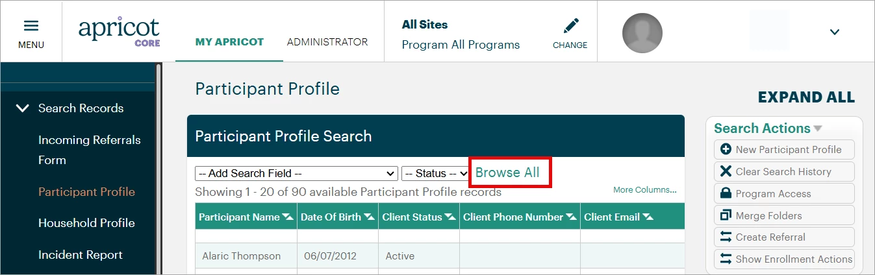
Task: Click the Browse All link
Action: (507, 173)
